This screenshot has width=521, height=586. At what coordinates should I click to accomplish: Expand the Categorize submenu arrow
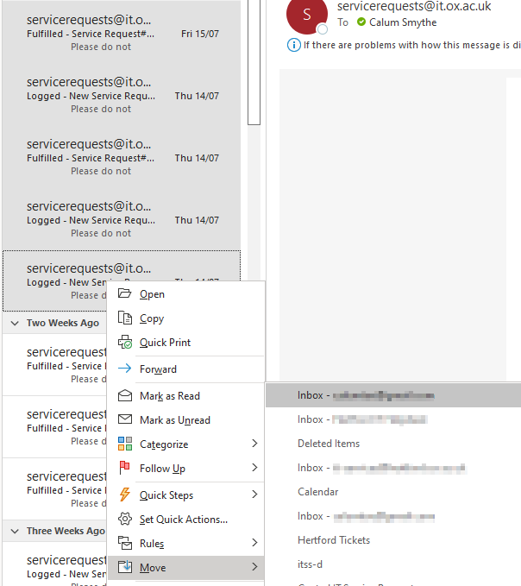254,444
